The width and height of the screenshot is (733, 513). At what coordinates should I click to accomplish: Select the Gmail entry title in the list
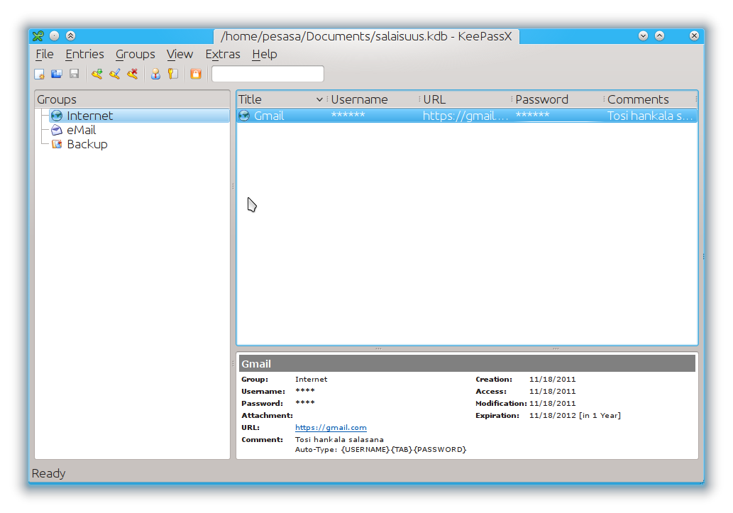(269, 116)
